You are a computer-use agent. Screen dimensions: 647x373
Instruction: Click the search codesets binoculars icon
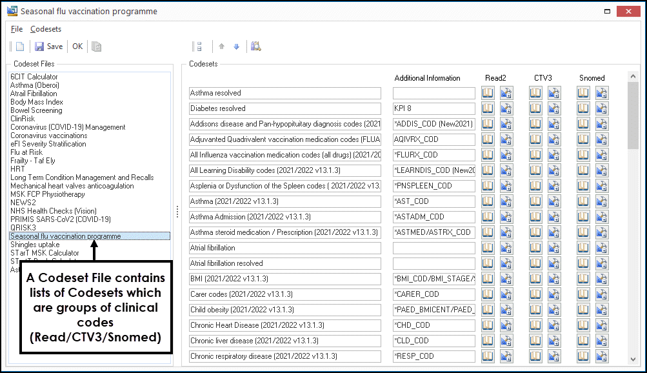click(256, 46)
